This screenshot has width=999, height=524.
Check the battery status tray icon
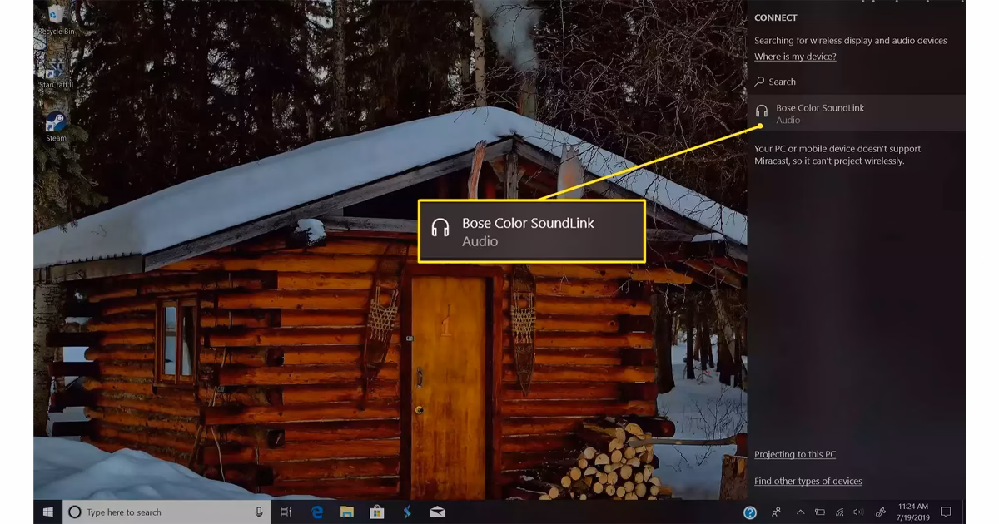820,512
